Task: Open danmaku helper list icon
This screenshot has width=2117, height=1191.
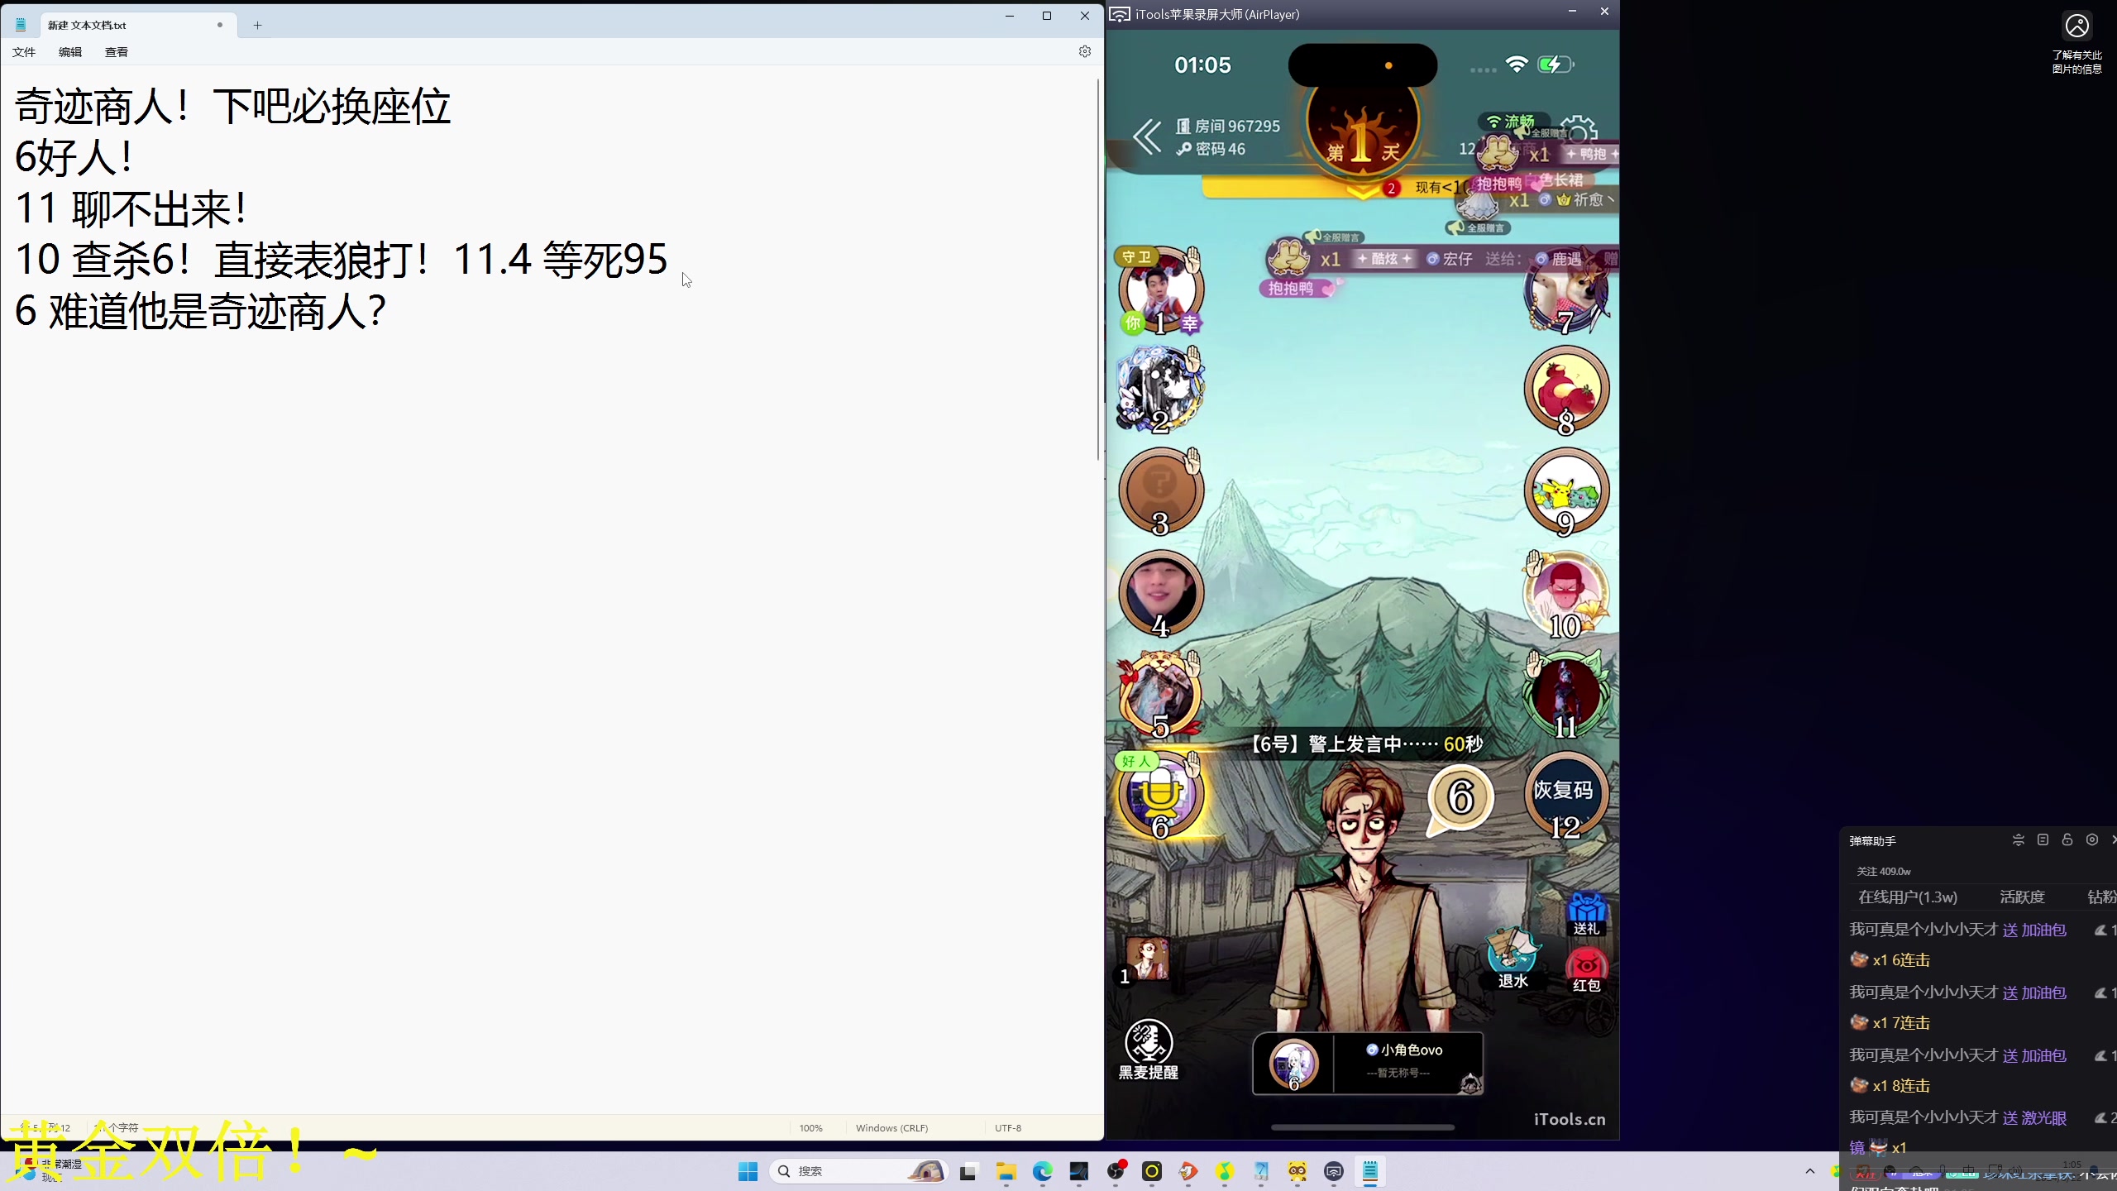Action: (x=2043, y=840)
